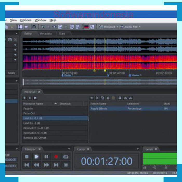Toggle loop playback button

[66, 157]
